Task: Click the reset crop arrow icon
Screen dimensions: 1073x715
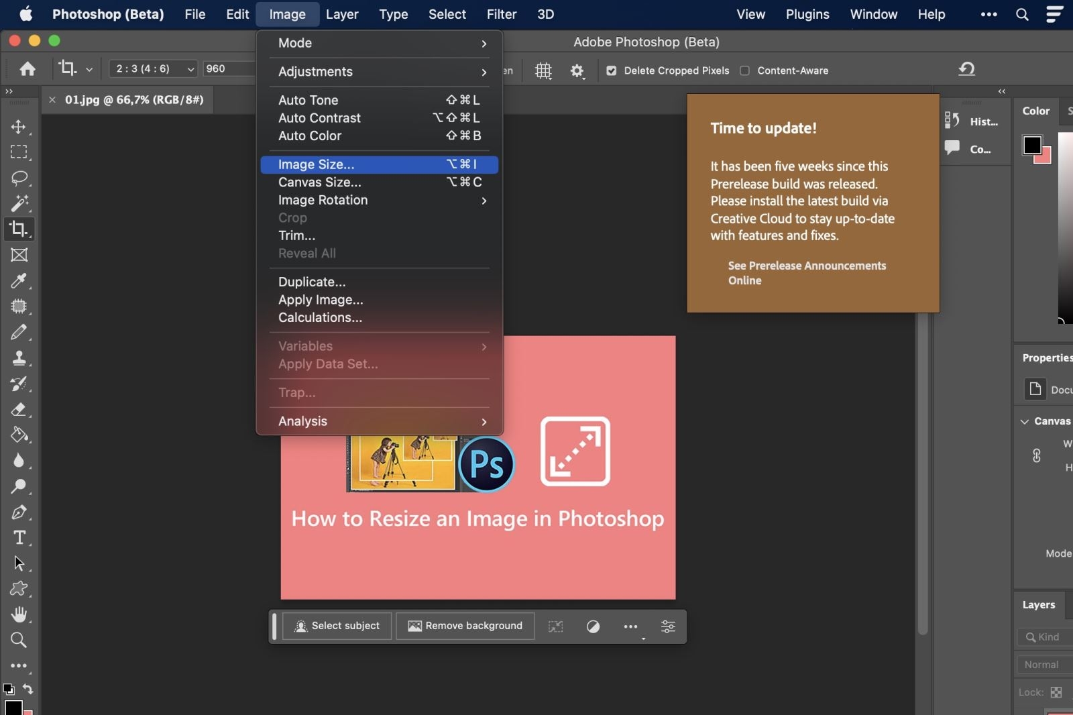Action: [x=966, y=68]
